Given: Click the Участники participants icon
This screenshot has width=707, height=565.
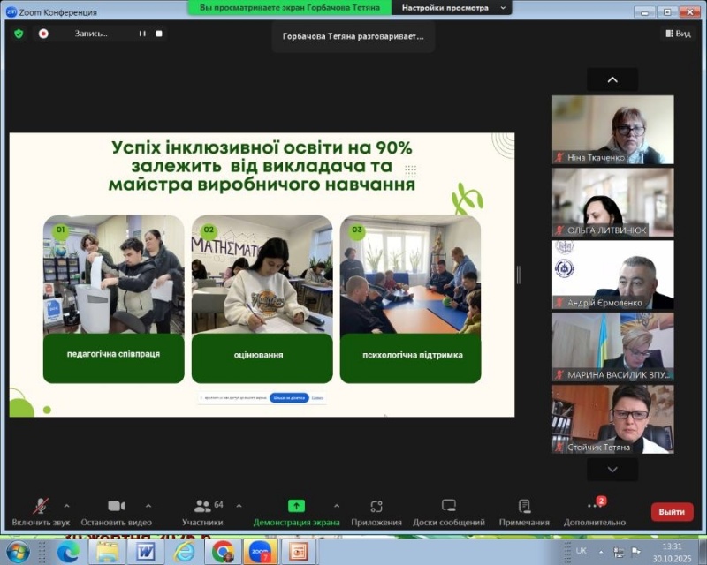Looking at the screenshot, I should [202, 506].
